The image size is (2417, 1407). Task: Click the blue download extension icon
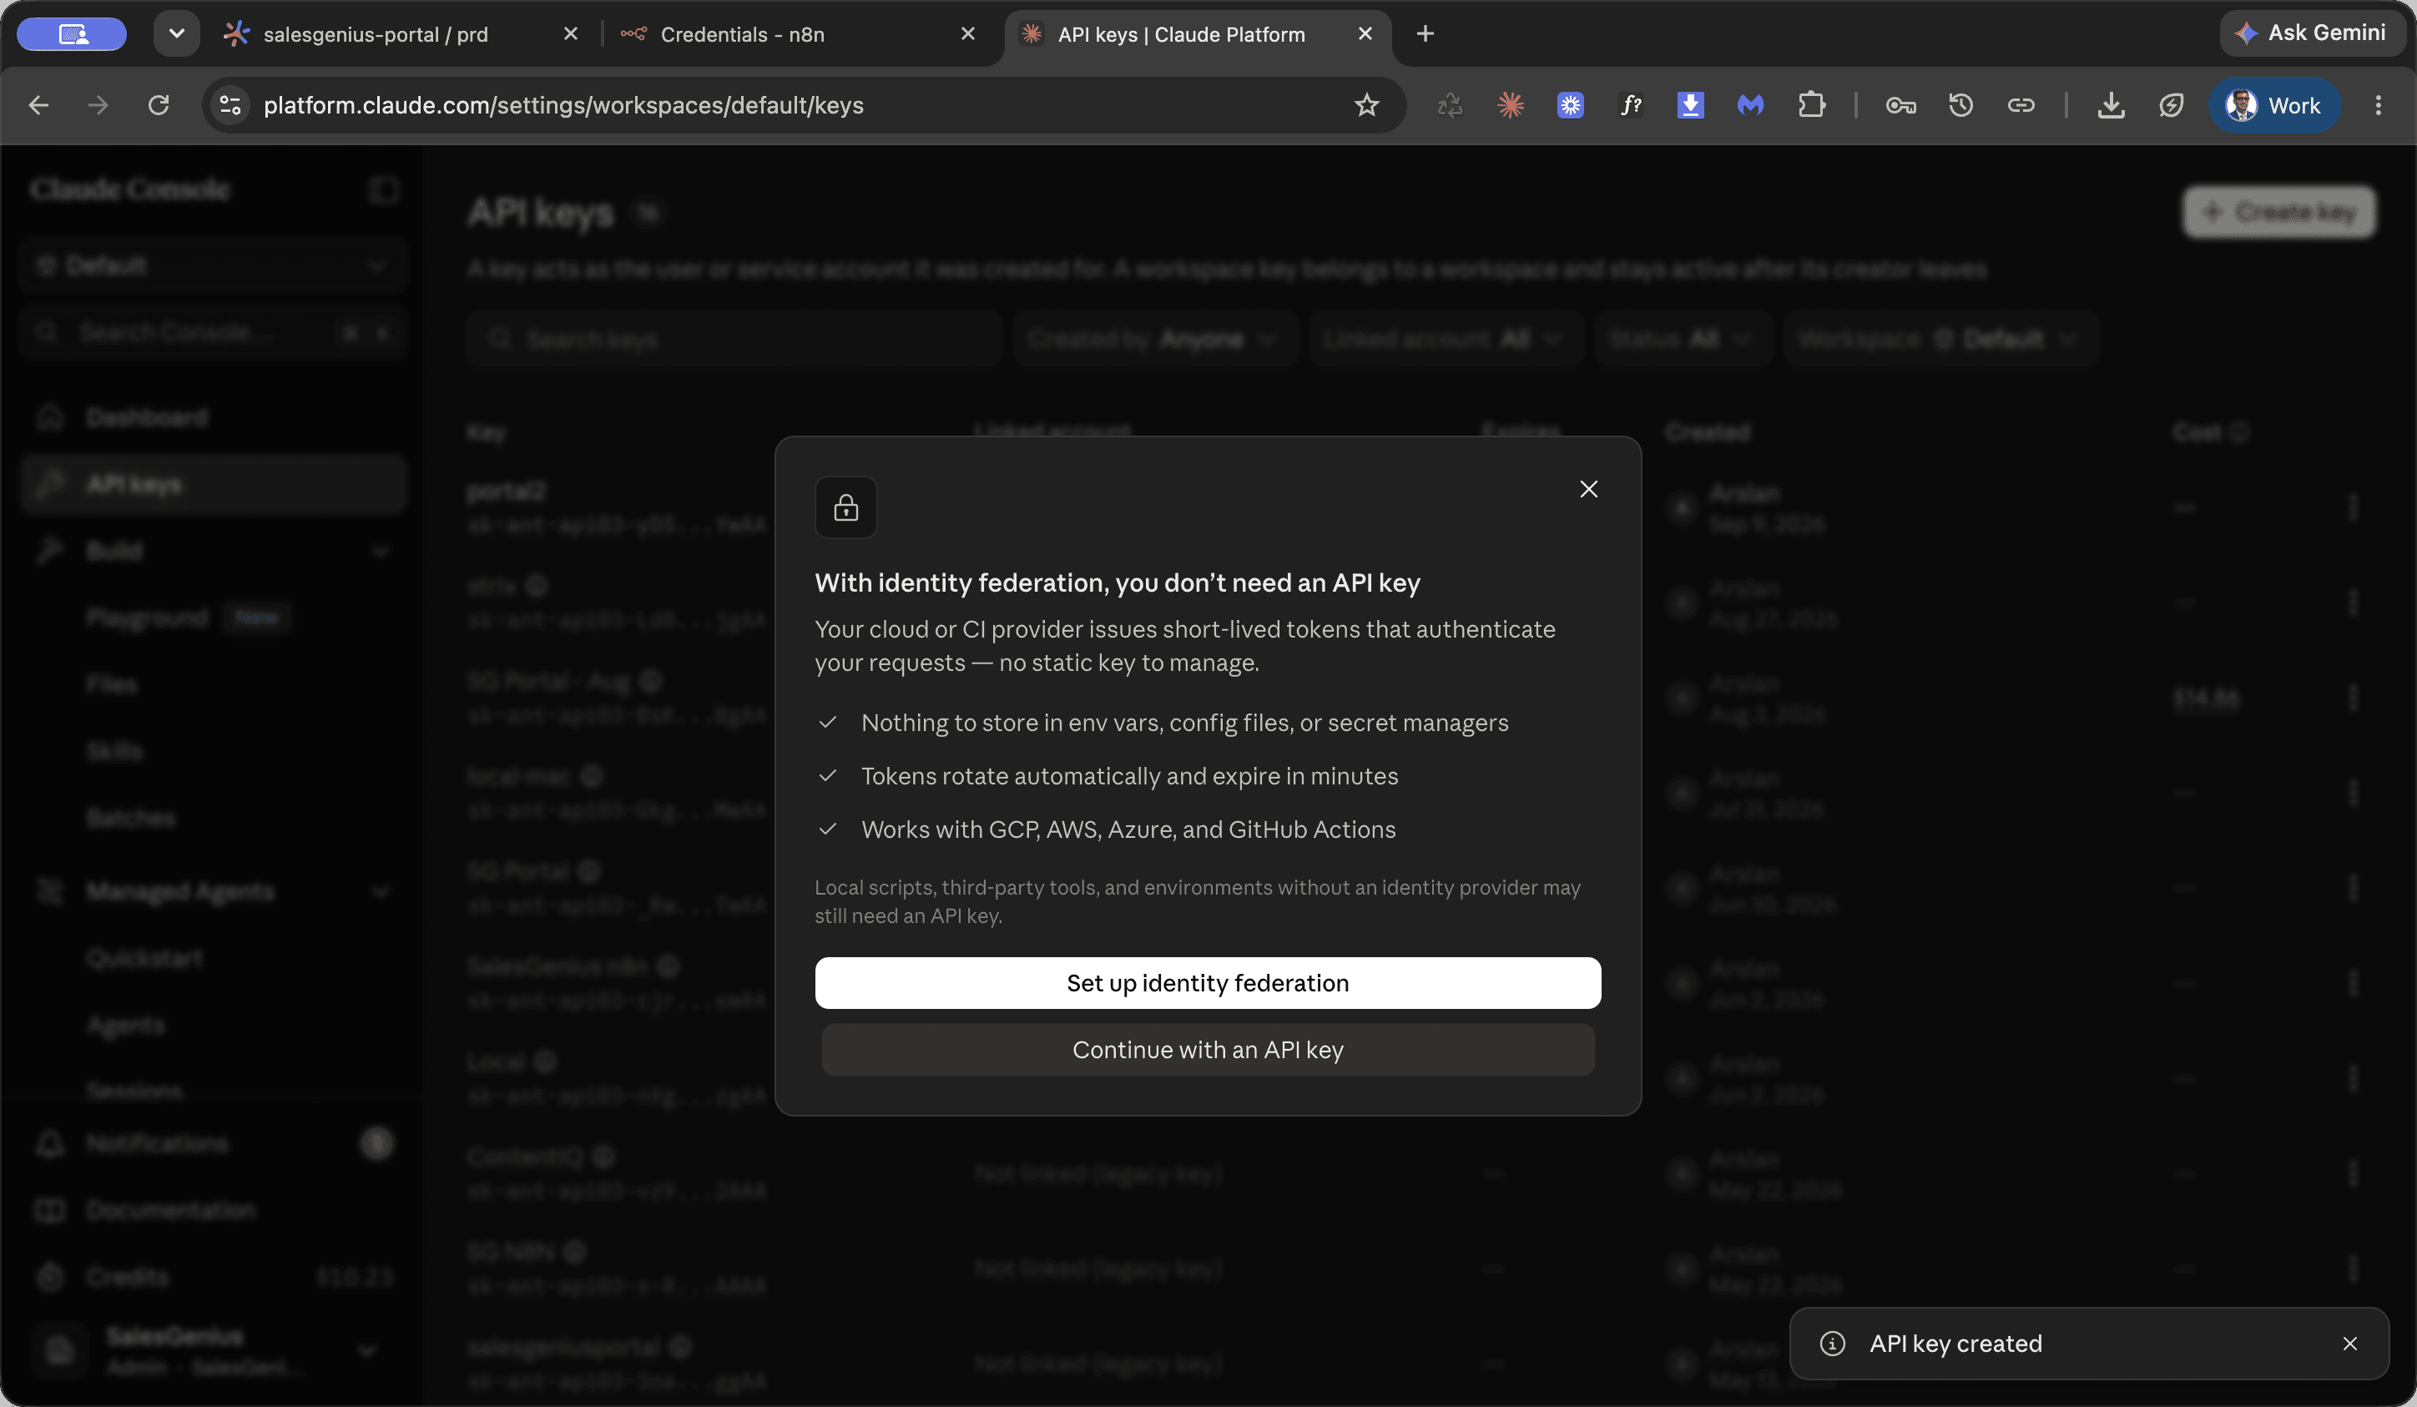tap(1690, 105)
